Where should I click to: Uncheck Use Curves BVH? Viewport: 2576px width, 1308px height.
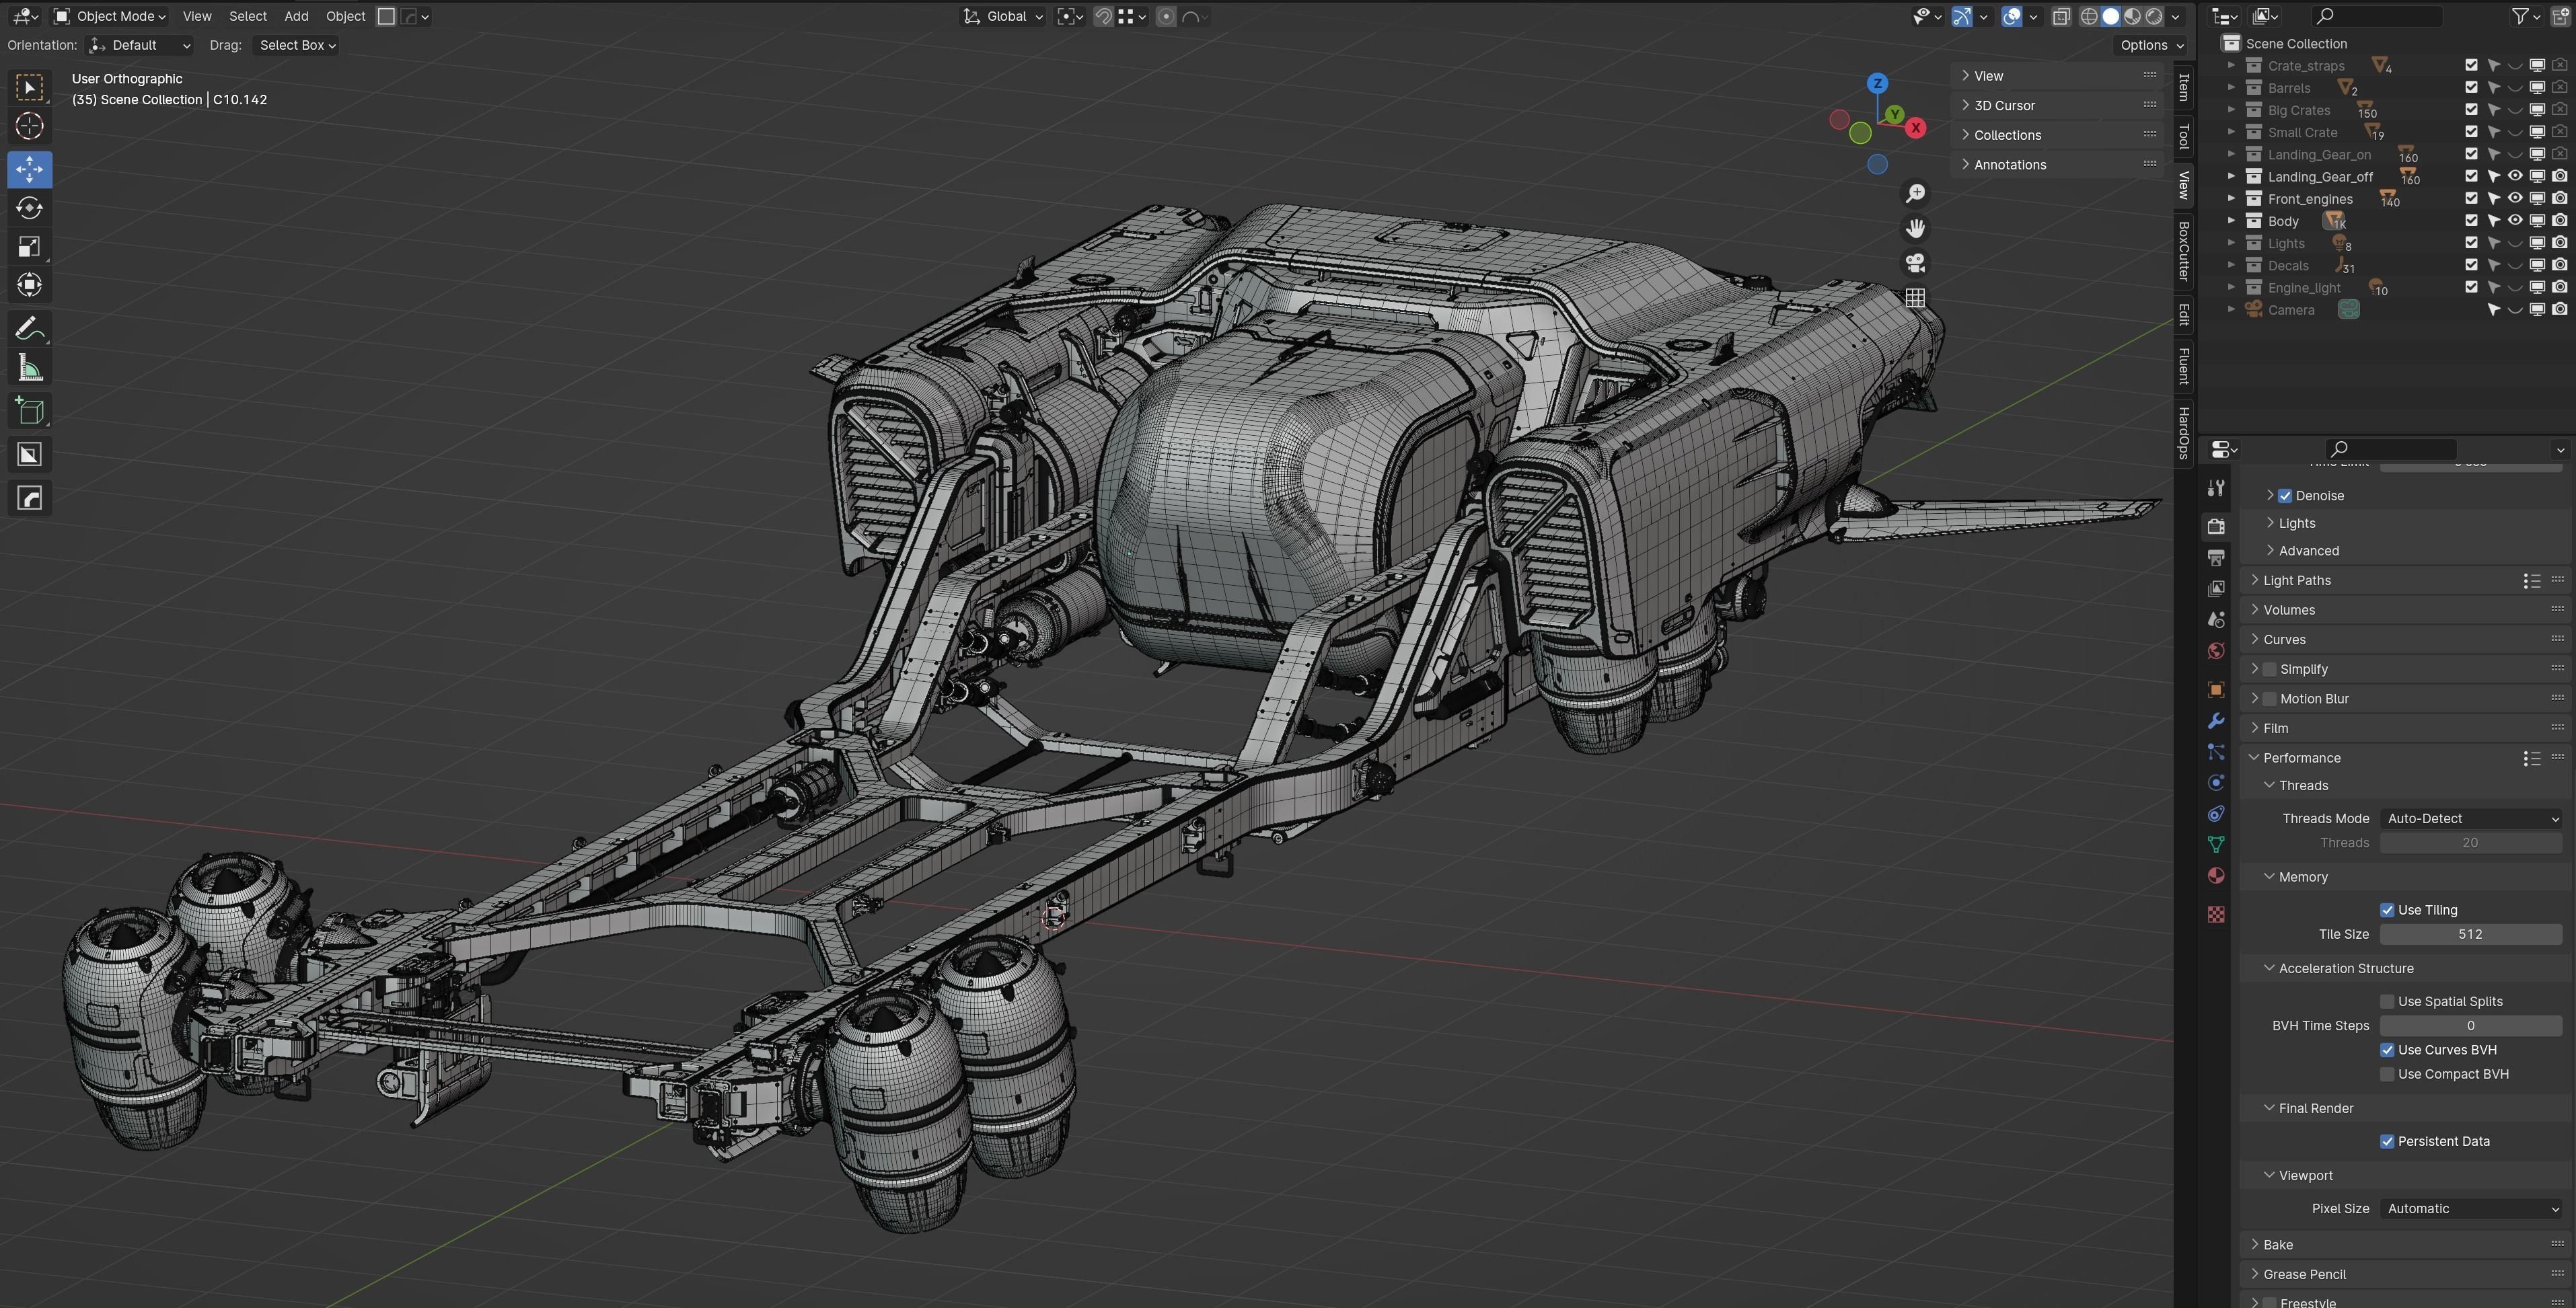pyautogui.click(x=2387, y=1050)
